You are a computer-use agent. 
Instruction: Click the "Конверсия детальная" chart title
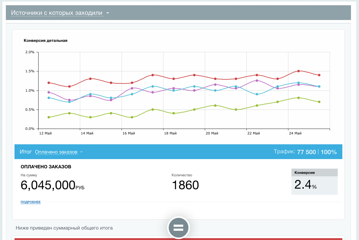(45, 40)
